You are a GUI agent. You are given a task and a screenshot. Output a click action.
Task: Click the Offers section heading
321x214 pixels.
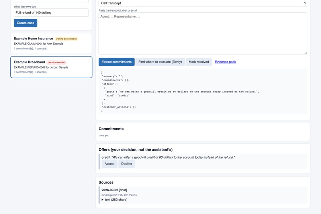click(x=135, y=150)
